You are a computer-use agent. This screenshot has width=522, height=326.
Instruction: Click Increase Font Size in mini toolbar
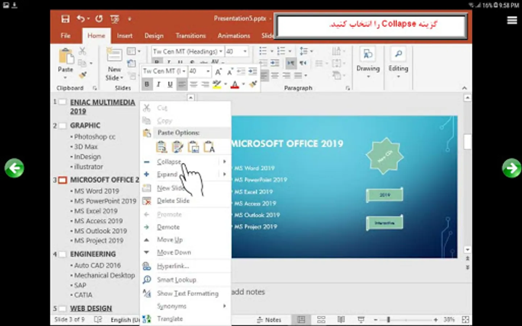point(218,72)
